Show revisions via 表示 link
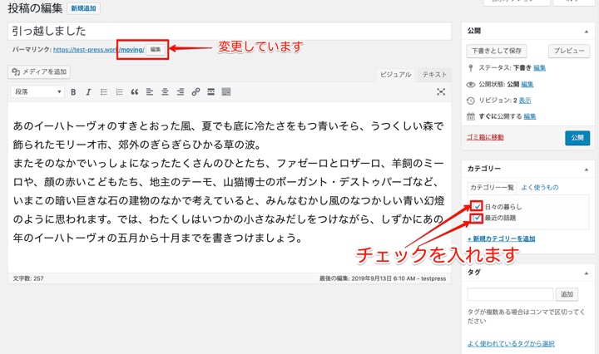 click(525, 101)
